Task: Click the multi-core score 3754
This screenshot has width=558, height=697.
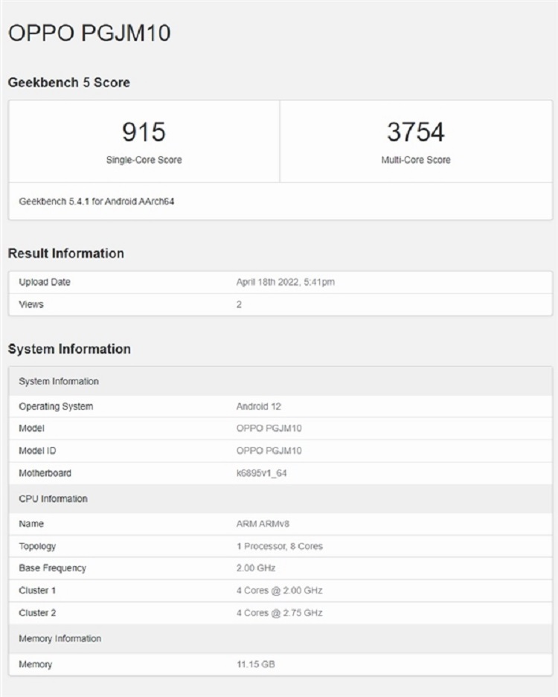Action: [x=416, y=132]
